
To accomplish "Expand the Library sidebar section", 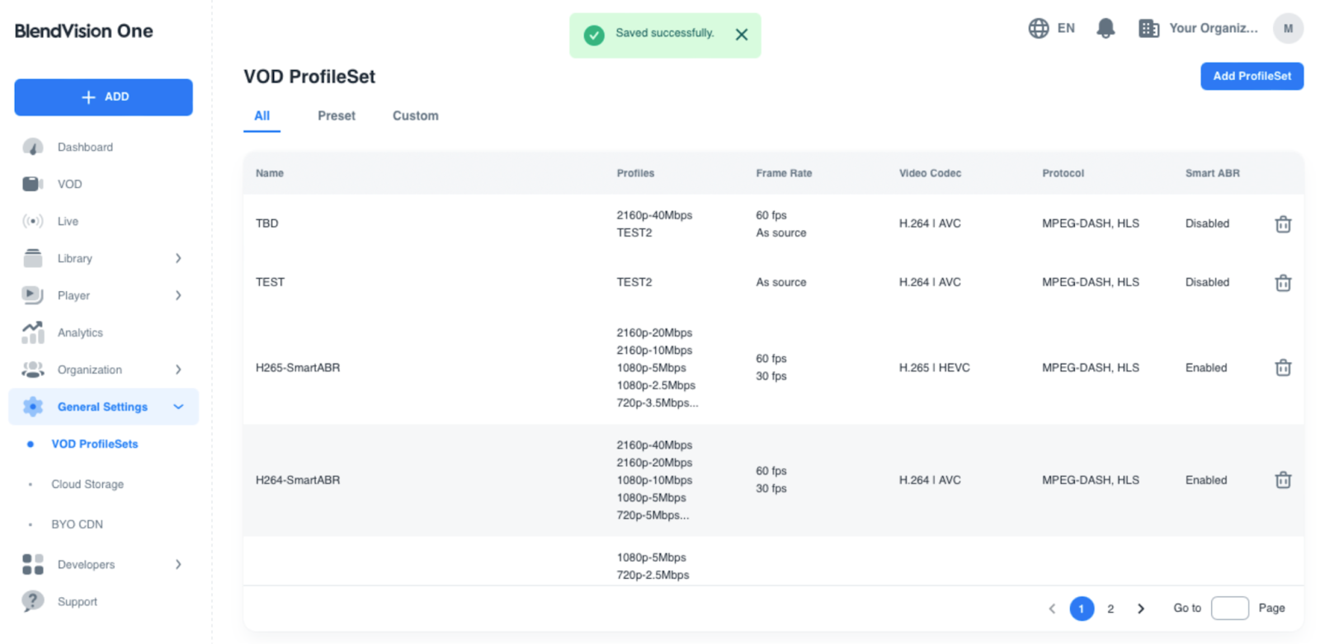I will coord(178,259).
